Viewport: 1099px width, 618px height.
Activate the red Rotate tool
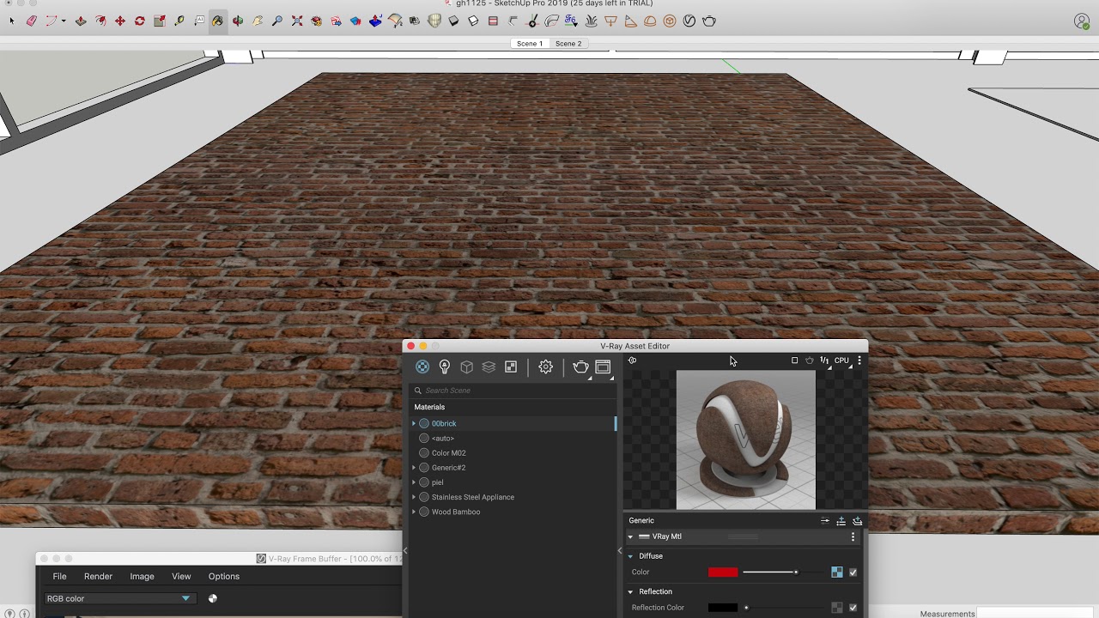pyautogui.click(x=140, y=21)
